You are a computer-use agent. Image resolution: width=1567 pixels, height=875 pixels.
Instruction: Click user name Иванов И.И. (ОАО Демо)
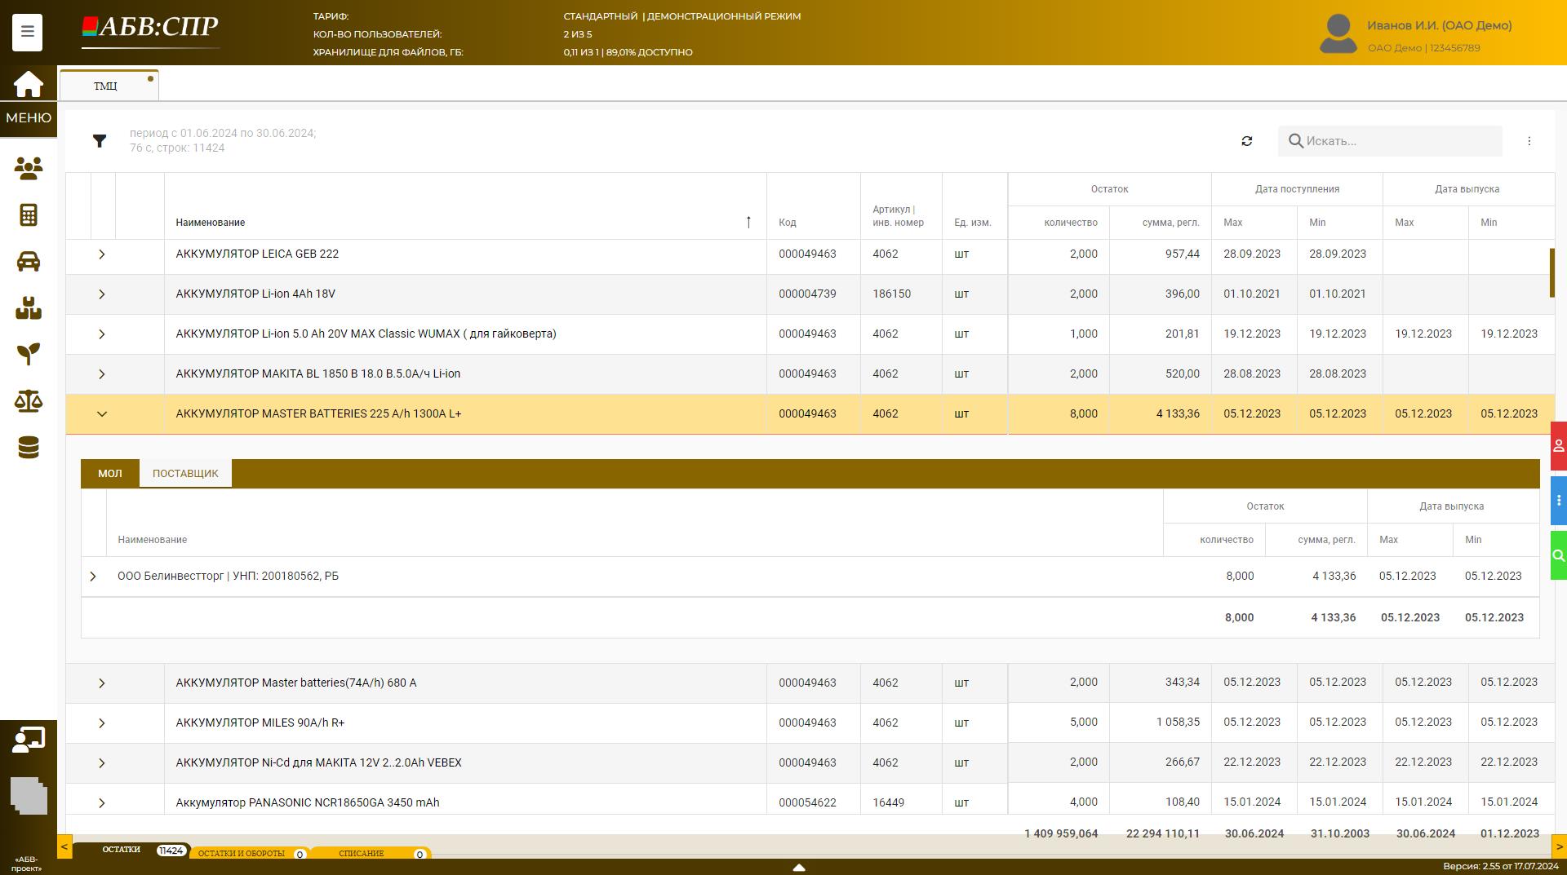tap(1440, 25)
